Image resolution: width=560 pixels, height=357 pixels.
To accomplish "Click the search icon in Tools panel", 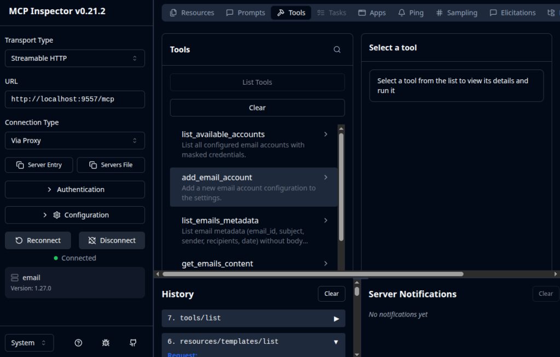I will (x=337, y=50).
